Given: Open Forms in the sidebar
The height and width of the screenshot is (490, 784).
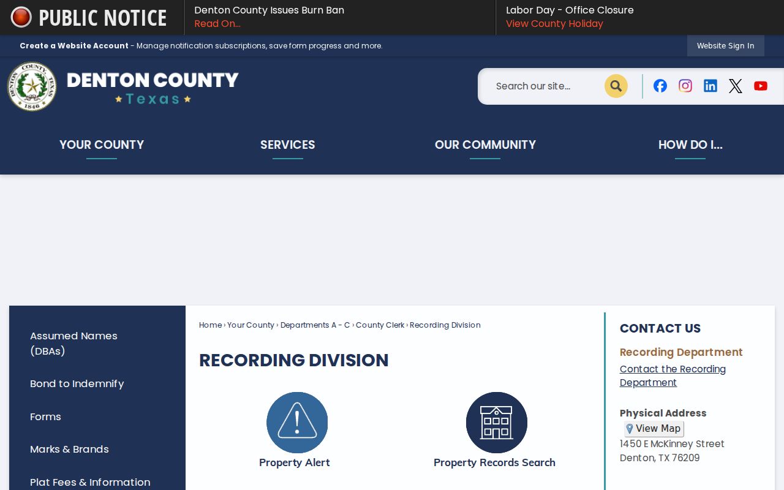Looking at the screenshot, I should 45,417.
